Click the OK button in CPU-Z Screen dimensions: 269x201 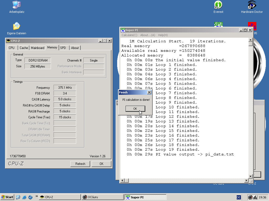coord(101,164)
